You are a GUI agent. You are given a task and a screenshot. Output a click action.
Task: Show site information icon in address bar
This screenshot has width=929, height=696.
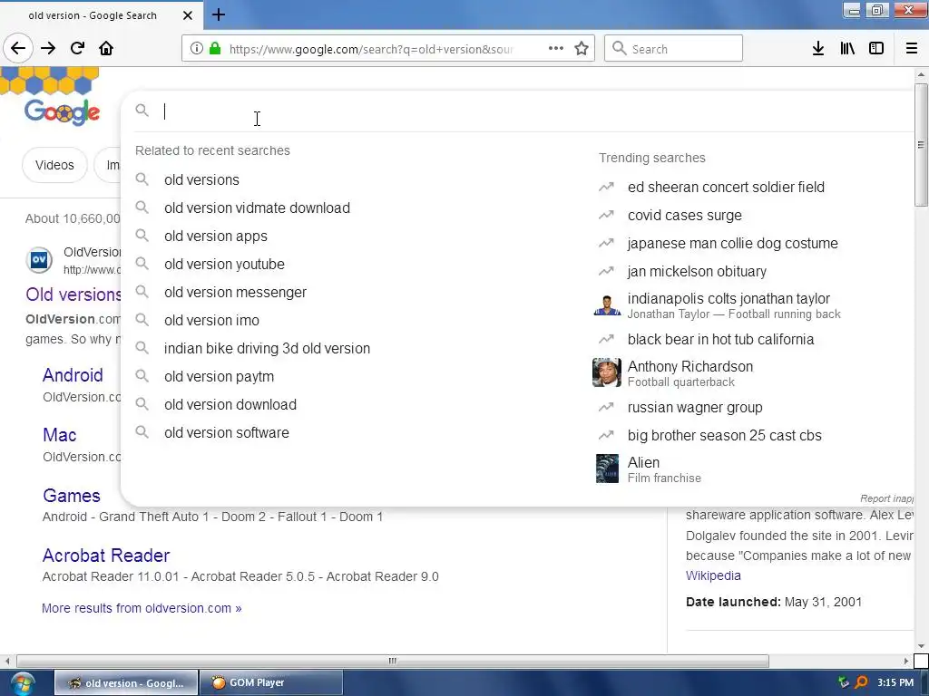(197, 49)
